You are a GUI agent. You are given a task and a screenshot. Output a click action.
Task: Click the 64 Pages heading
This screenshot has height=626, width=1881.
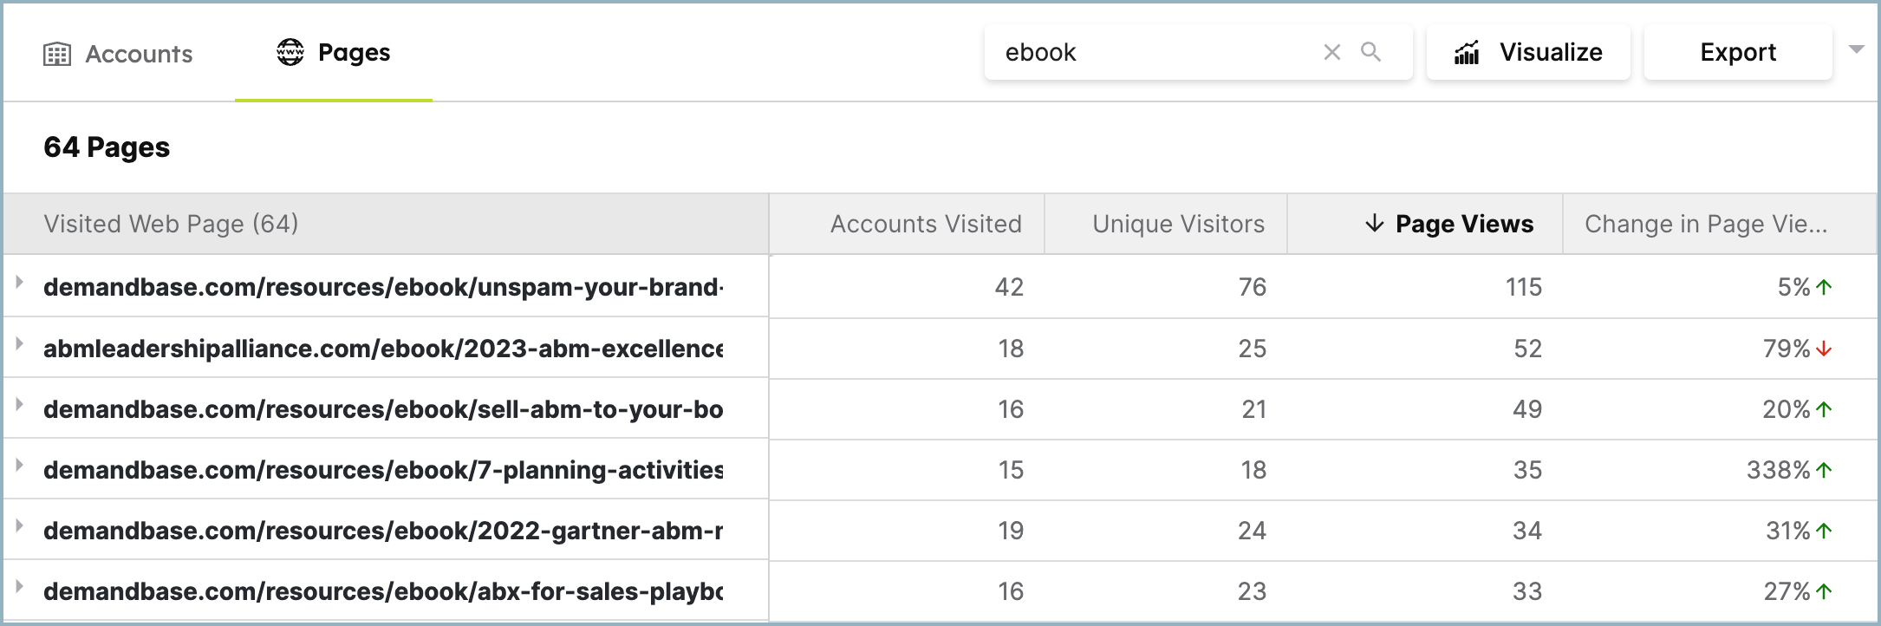coord(107,147)
